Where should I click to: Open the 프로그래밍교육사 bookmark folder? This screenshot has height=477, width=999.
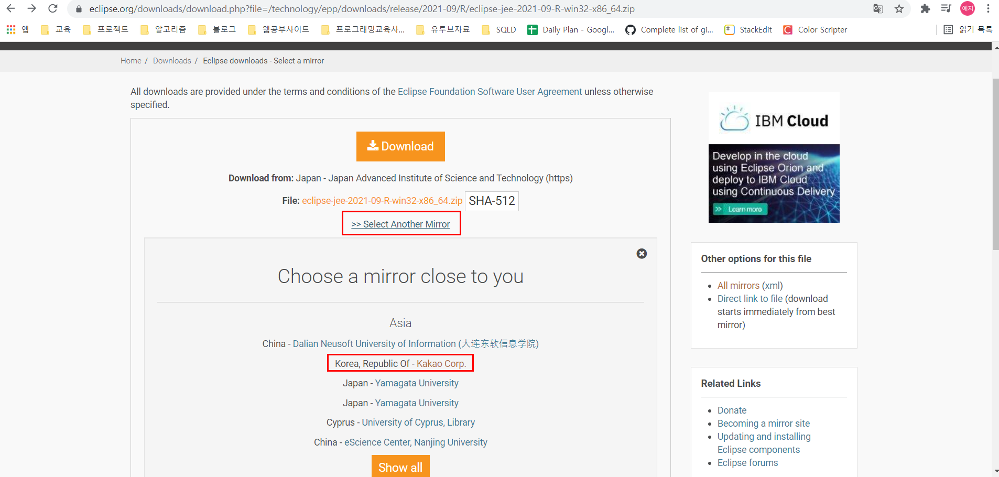[363, 29]
